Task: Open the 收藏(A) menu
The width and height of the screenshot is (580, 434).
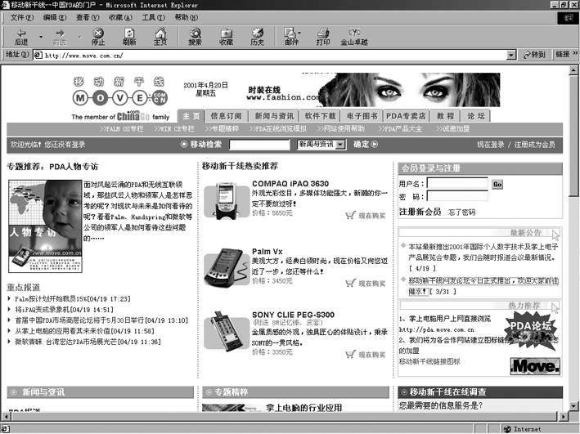Action: click(120, 17)
